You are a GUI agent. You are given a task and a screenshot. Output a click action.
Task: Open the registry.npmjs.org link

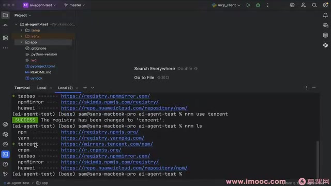(100, 132)
